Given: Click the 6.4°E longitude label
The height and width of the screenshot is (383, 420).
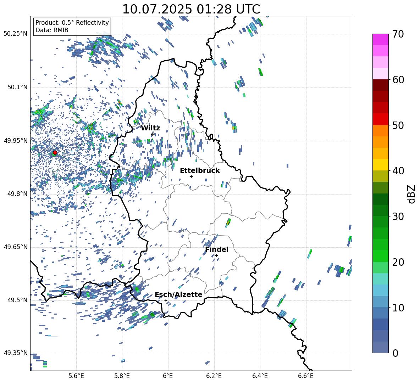Looking at the screenshot, I should tap(260, 376).
